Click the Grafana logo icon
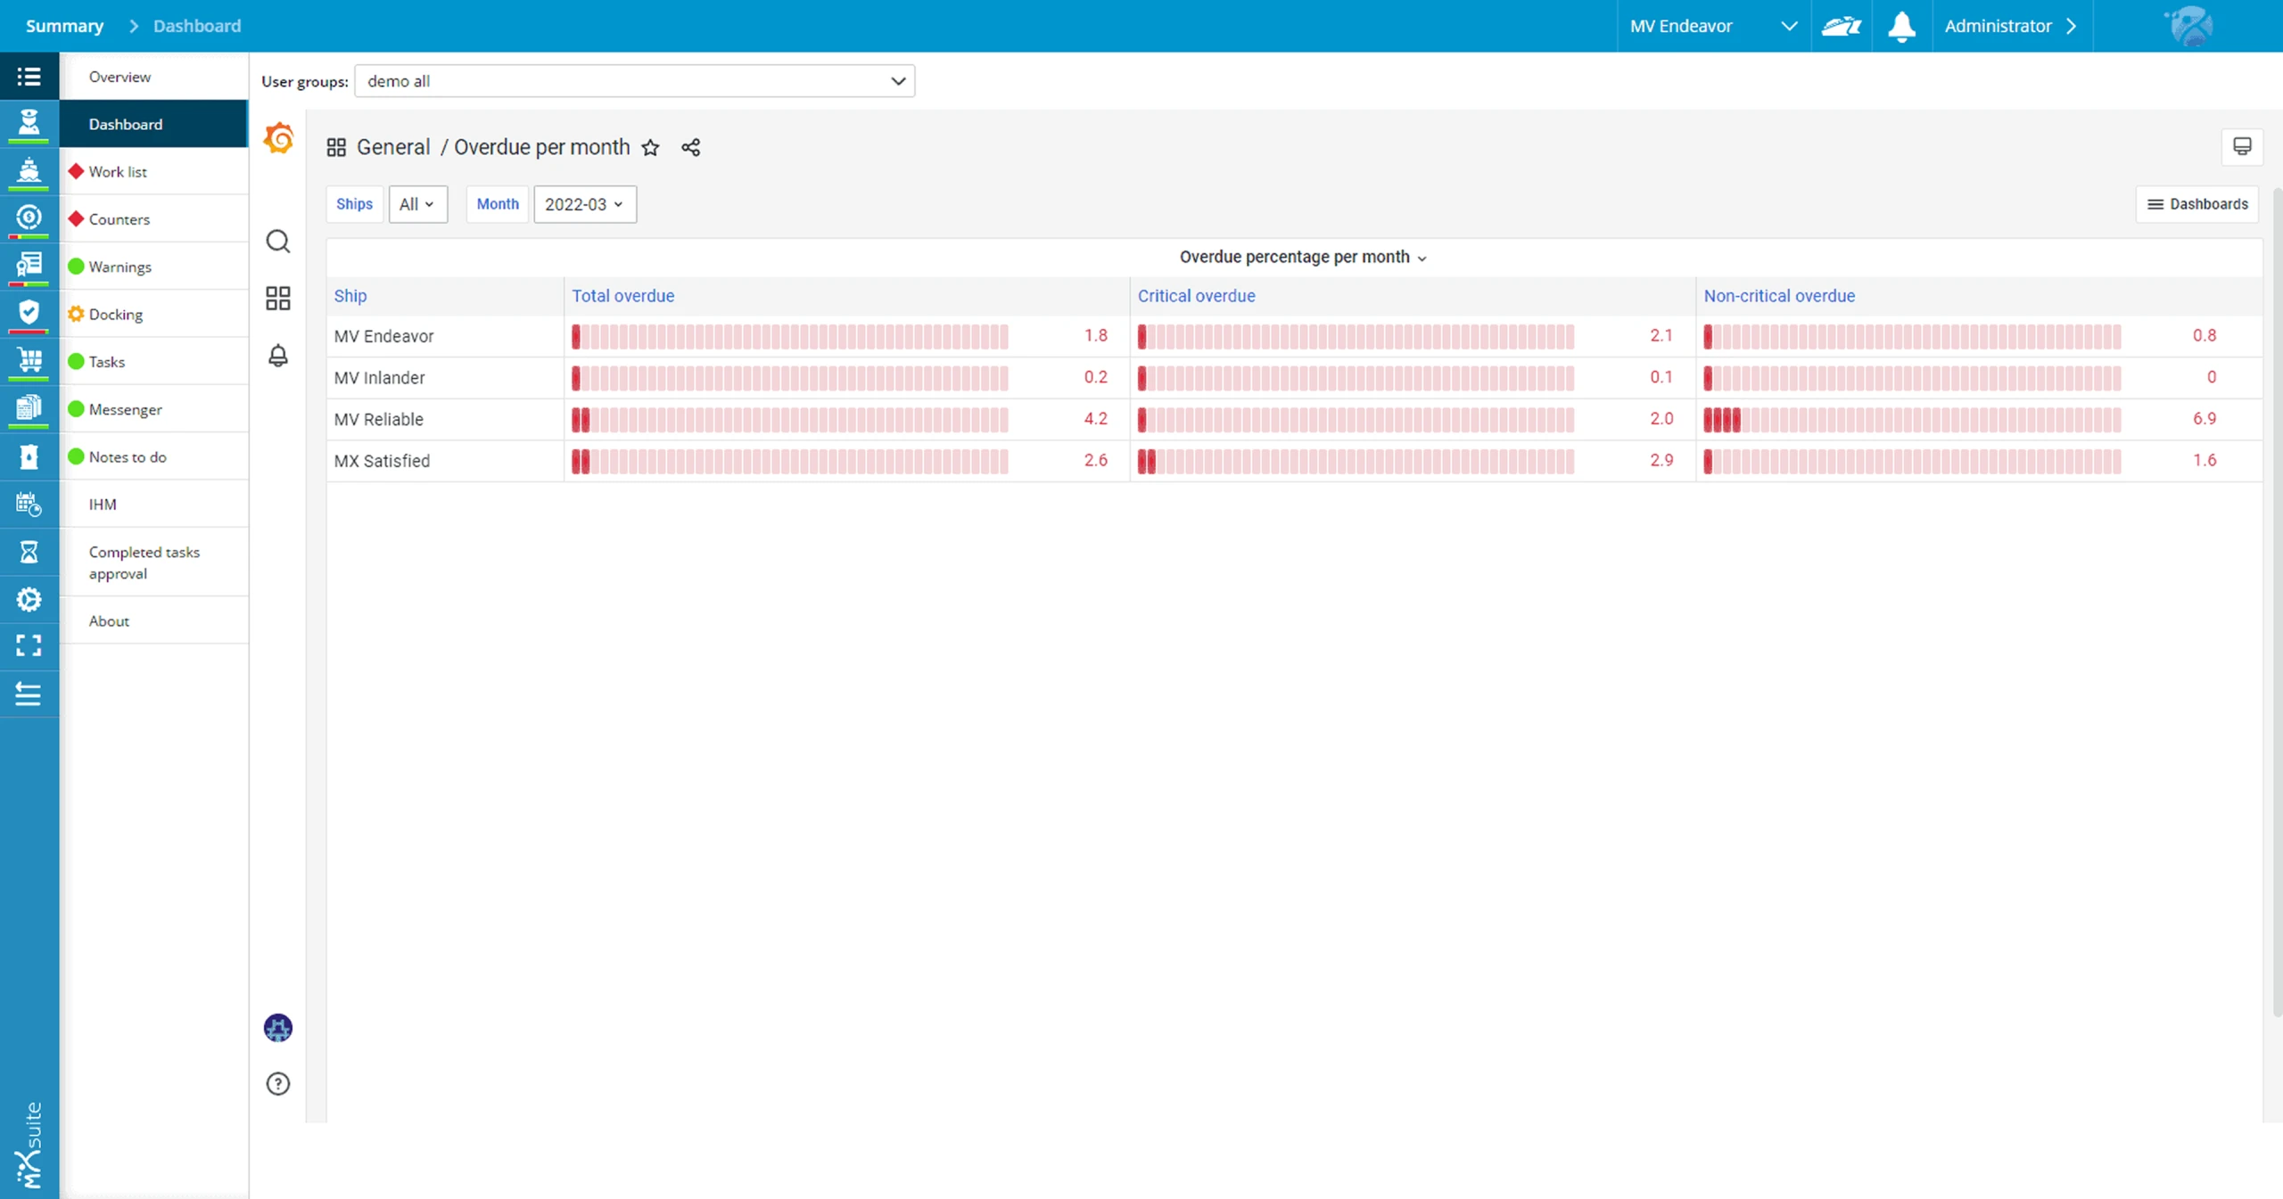 coord(278,137)
